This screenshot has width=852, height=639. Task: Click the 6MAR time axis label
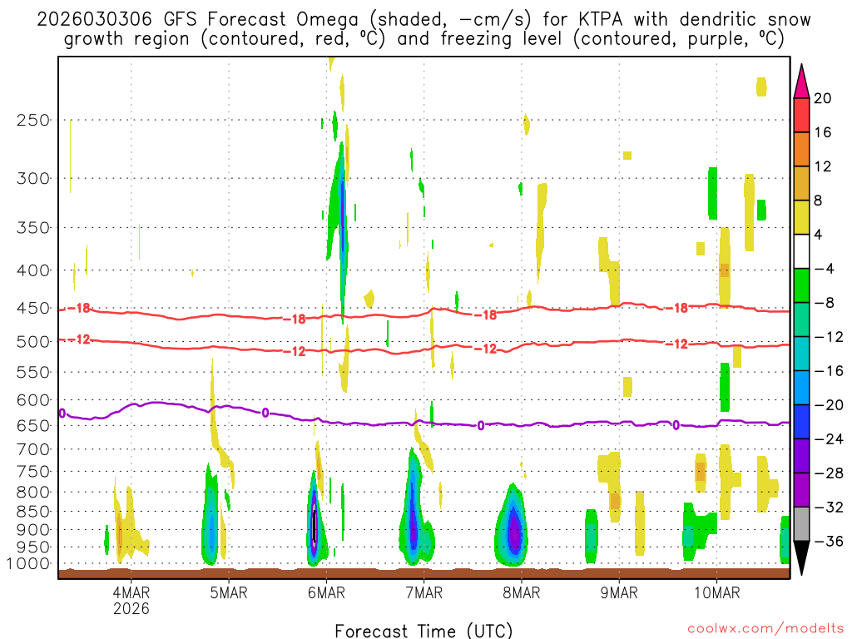click(327, 592)
